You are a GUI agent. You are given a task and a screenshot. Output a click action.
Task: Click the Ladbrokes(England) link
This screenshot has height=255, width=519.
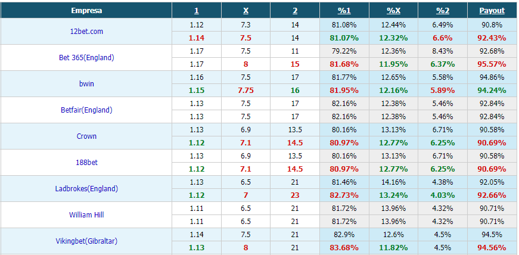86,189
